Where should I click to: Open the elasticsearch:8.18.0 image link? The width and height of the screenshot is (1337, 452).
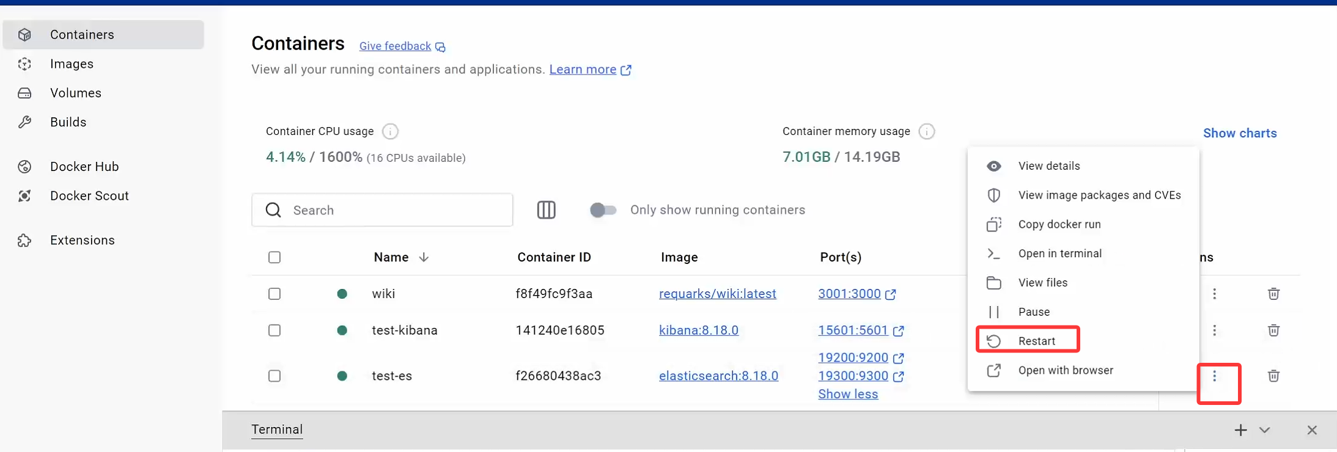718,376
